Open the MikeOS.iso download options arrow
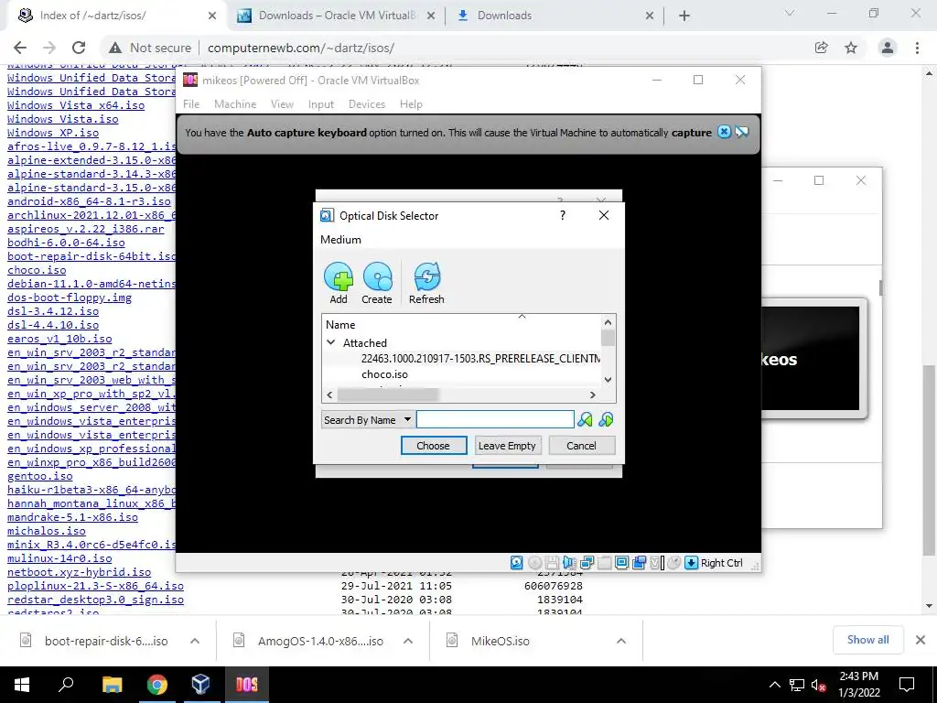The height and width of the screenshot is (703, 937). click(x=621, y=641)
